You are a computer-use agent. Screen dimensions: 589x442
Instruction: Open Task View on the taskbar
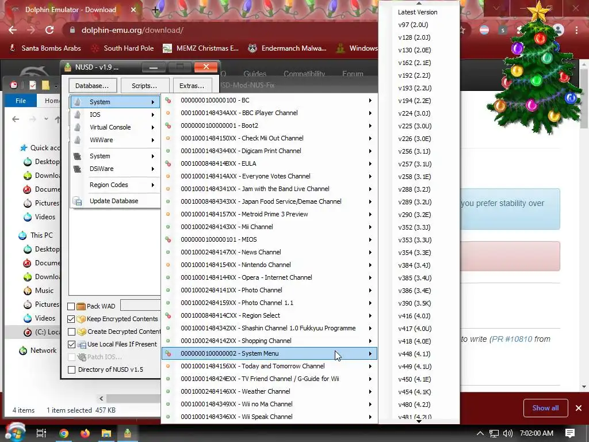point(41,433)
